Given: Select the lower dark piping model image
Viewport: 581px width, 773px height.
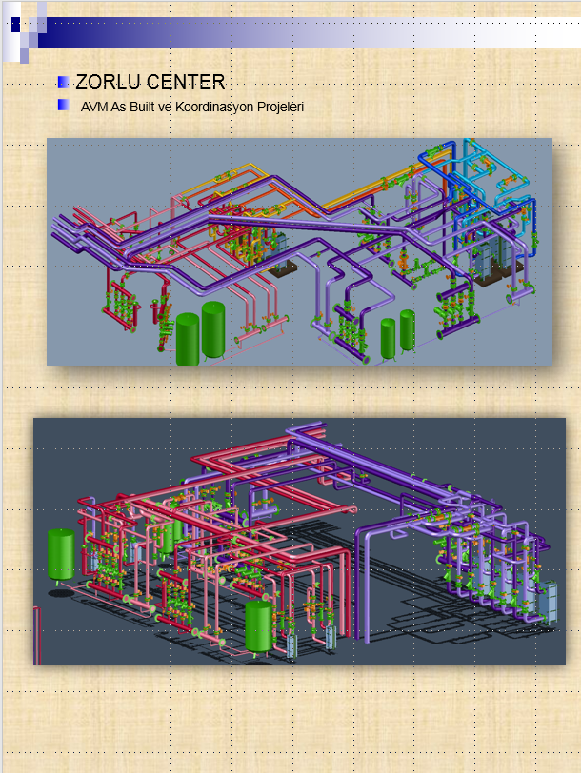Looking at the screenshot, I should 299,542.
